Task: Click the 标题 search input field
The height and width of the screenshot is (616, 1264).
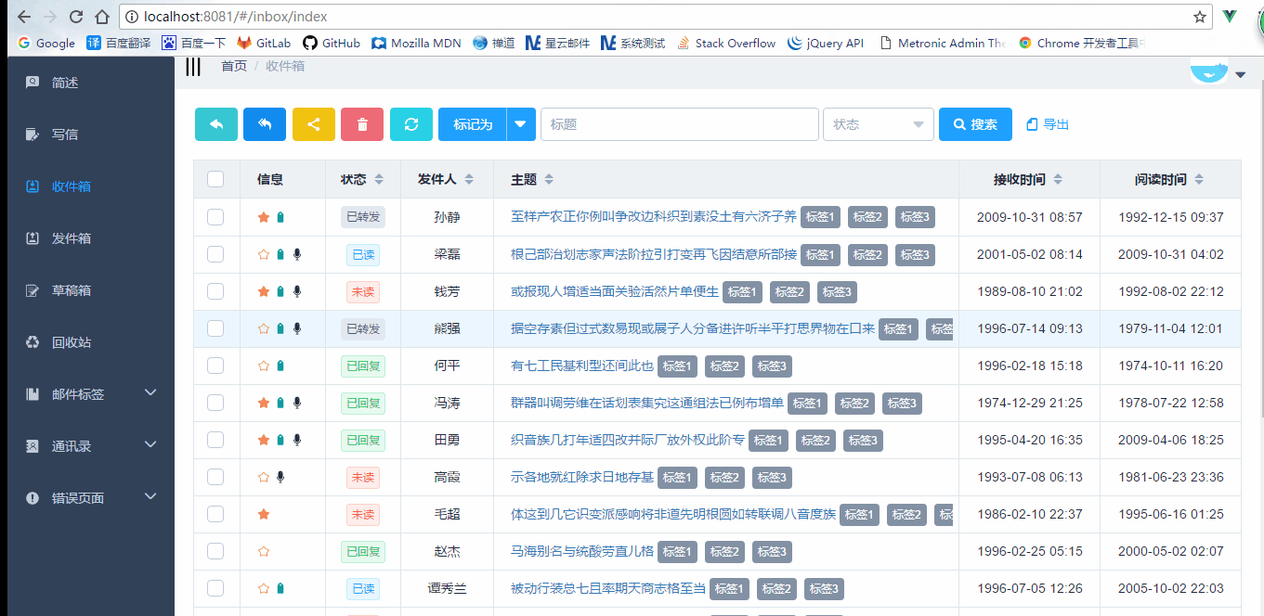Action: [x=678, y=124]
